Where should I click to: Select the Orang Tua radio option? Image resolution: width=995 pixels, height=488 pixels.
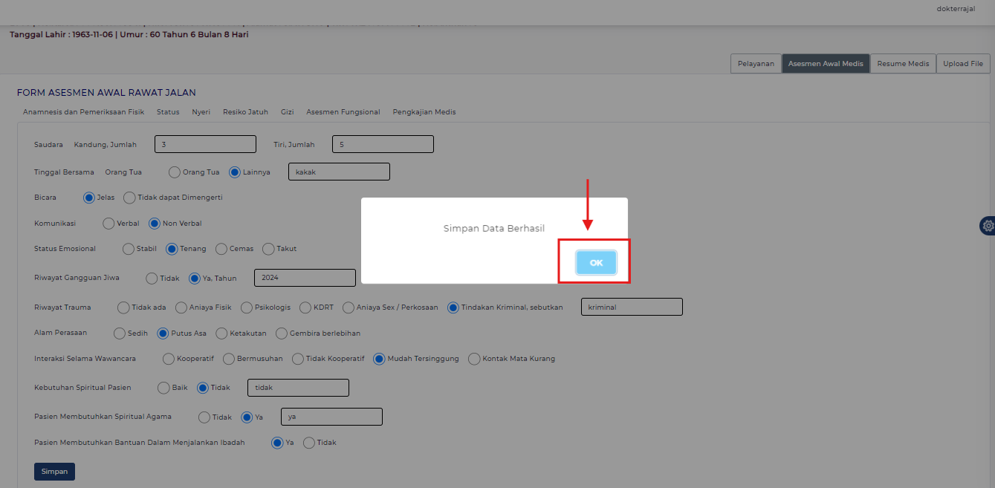point(175,172)
